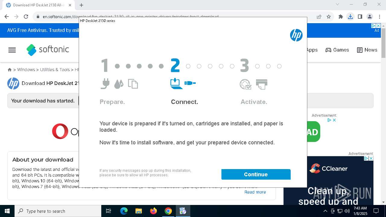Switch to HP installer on taskbar
The image size is (386, 217).
coord(183,211)
